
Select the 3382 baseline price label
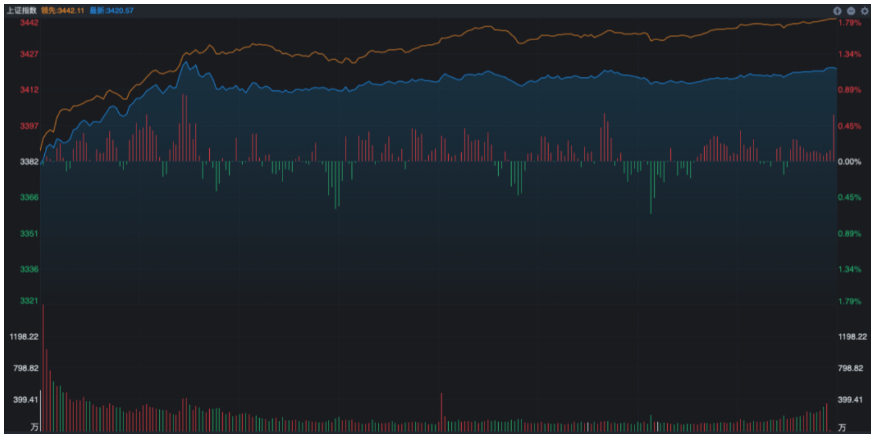click(30, 162)
